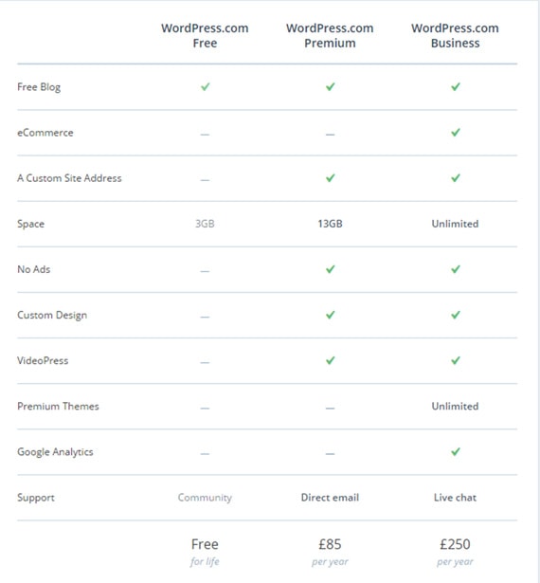Select the WordPress.com Premium plan heading
Screen dimensions: 540x583
[x=330, y=36]
